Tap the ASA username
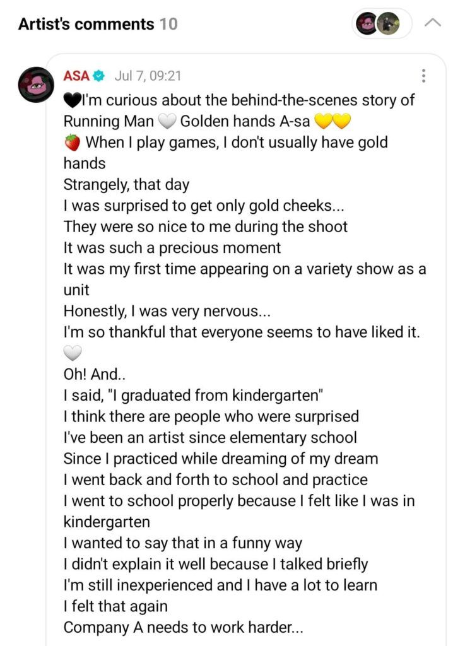The height and width of the screenshot is (646, 465). click(76, 76)
